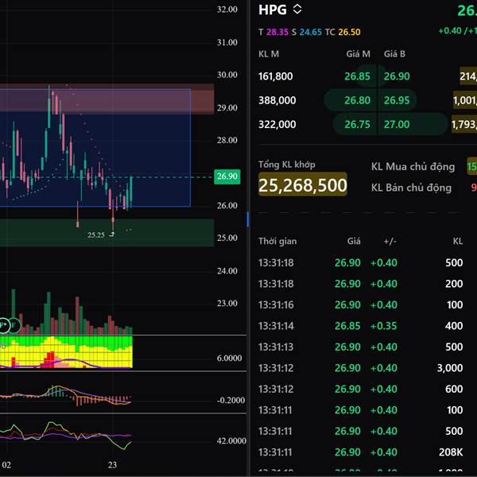Screen dimensions: 477x477
Task: Select bid price 26.80 in order book
Action: [x=357, y=100]
